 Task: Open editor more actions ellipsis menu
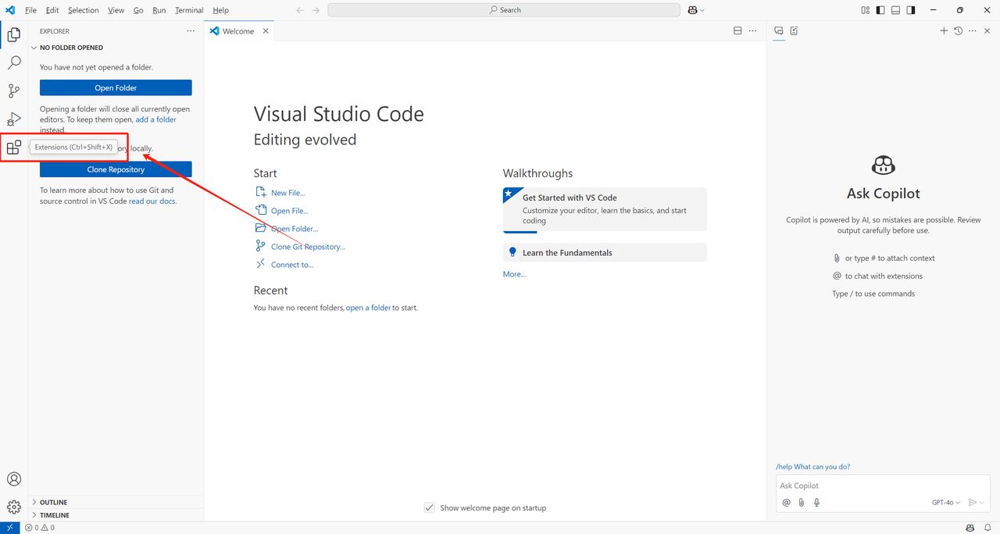(752, 31)
